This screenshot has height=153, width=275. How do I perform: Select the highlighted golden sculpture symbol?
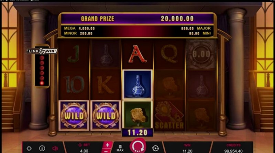(x=138, y=114)
